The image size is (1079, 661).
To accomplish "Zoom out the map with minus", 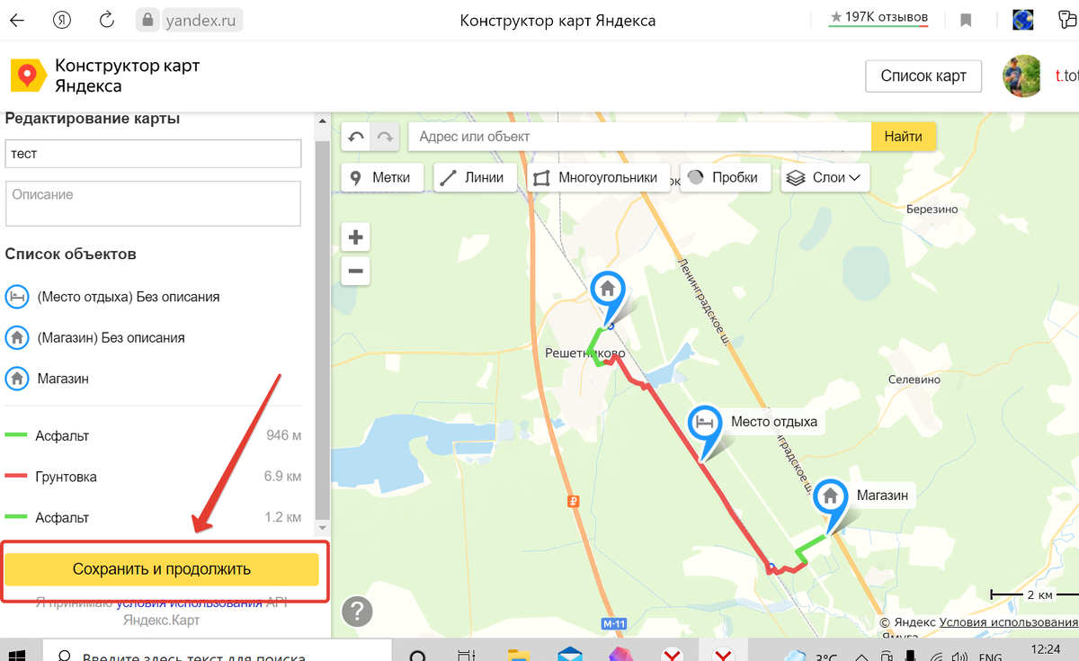I will (x=356, y=270).
